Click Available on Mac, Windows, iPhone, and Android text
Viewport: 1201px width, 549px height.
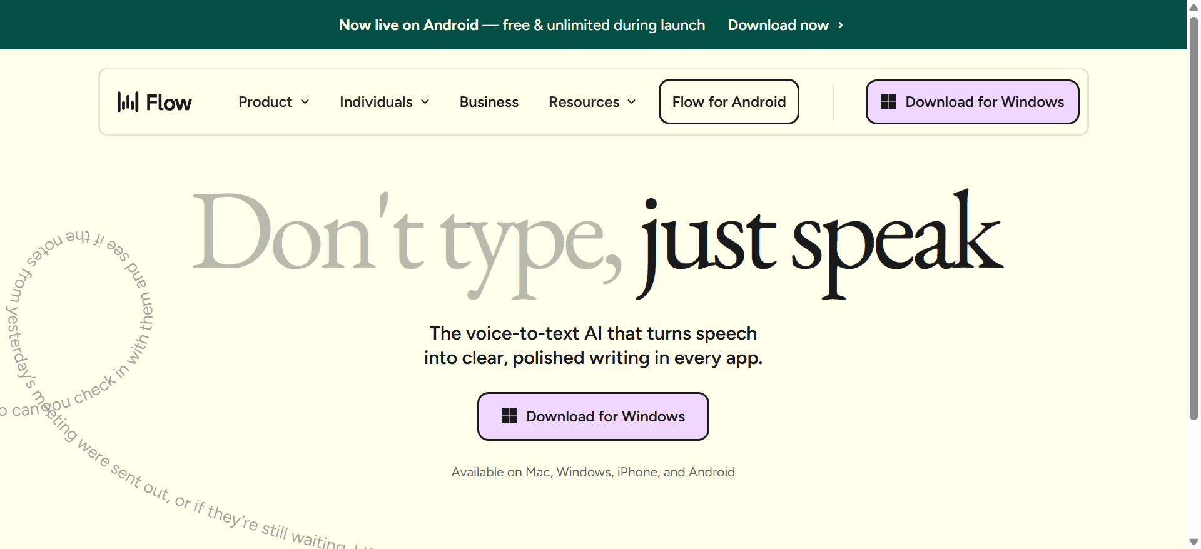[593, 472]
